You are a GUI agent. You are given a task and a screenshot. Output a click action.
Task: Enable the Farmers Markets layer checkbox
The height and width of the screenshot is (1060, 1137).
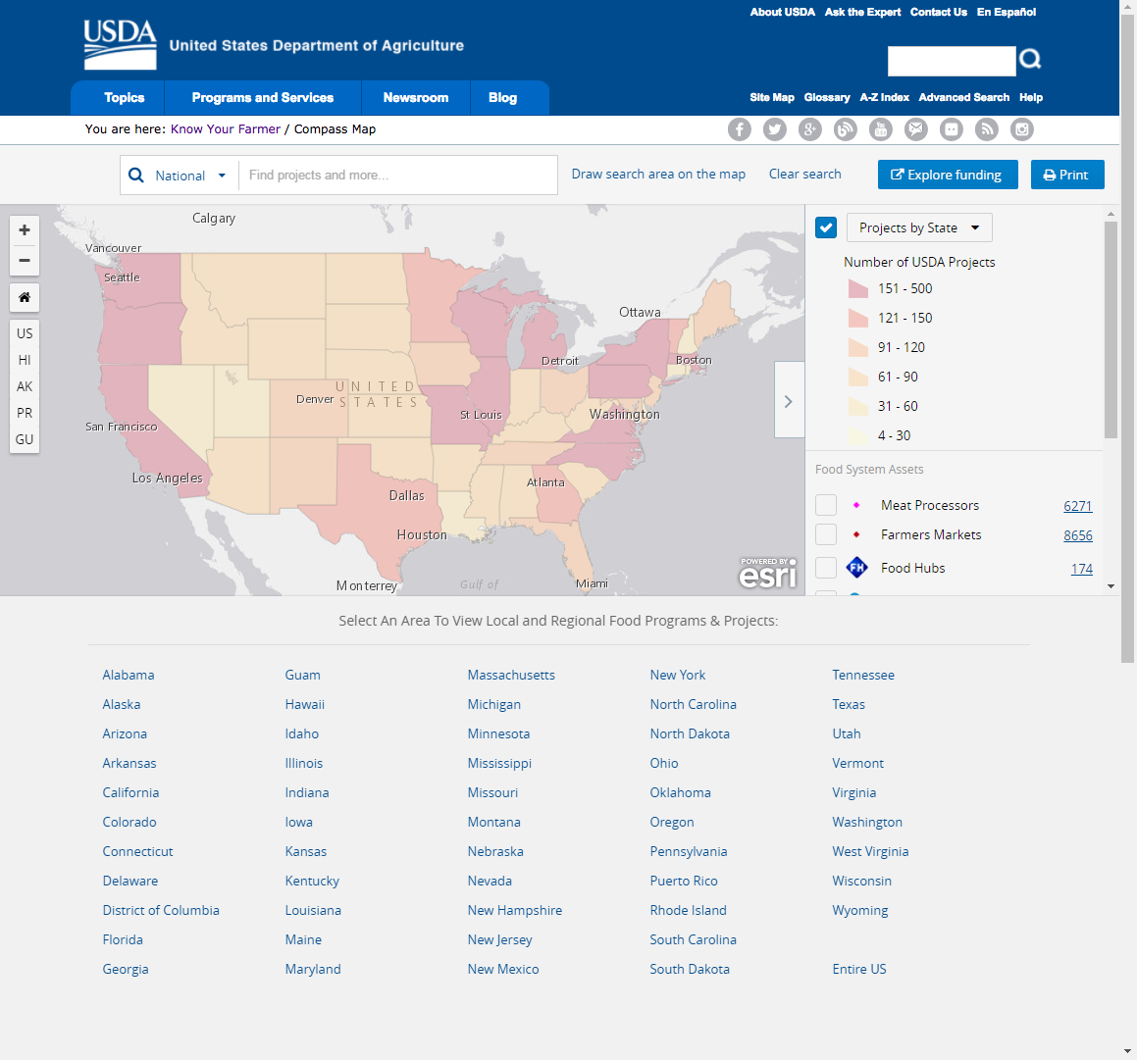[826, 534]
